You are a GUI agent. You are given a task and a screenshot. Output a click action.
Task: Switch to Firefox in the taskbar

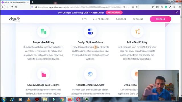pos(70,99)
